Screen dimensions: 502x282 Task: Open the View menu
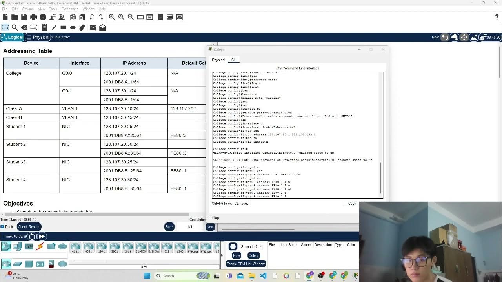(42, 9)
